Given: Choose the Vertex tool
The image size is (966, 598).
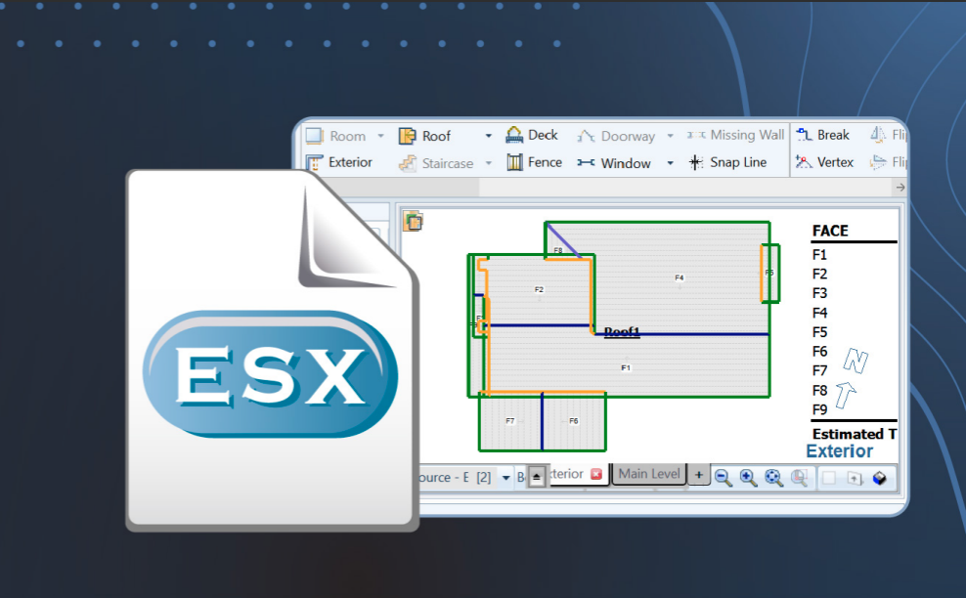Looking at the screenshot, I should coord(824,162).
